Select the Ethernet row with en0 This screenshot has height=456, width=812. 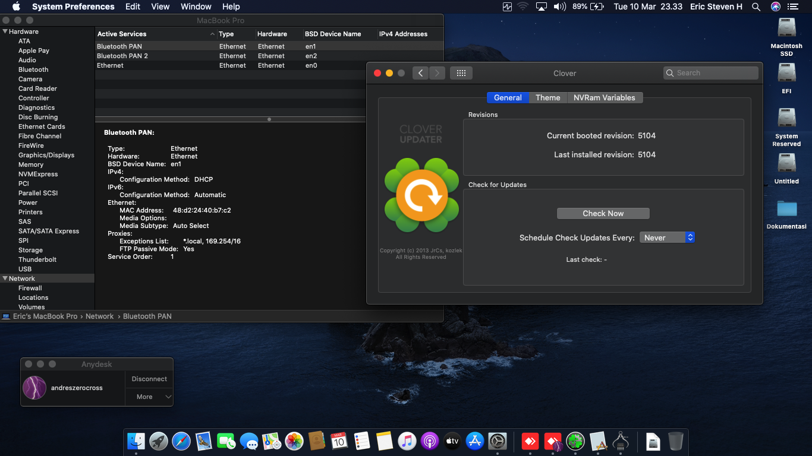(269, 65)
